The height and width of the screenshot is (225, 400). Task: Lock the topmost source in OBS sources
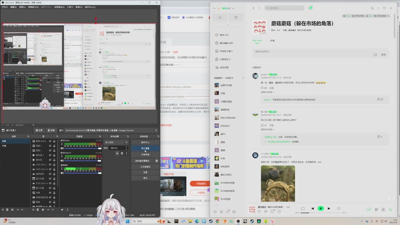(54, 141)
